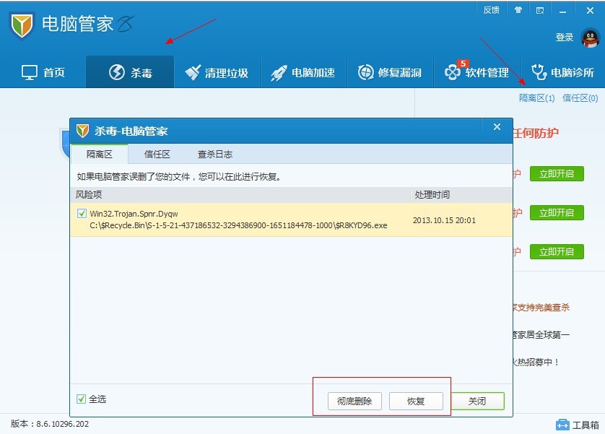
Task: Open the 电脑诊所 clinic tab
Action: (562, 72)
